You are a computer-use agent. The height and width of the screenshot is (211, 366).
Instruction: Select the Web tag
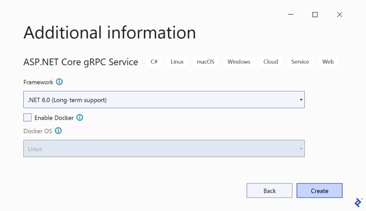328,61
